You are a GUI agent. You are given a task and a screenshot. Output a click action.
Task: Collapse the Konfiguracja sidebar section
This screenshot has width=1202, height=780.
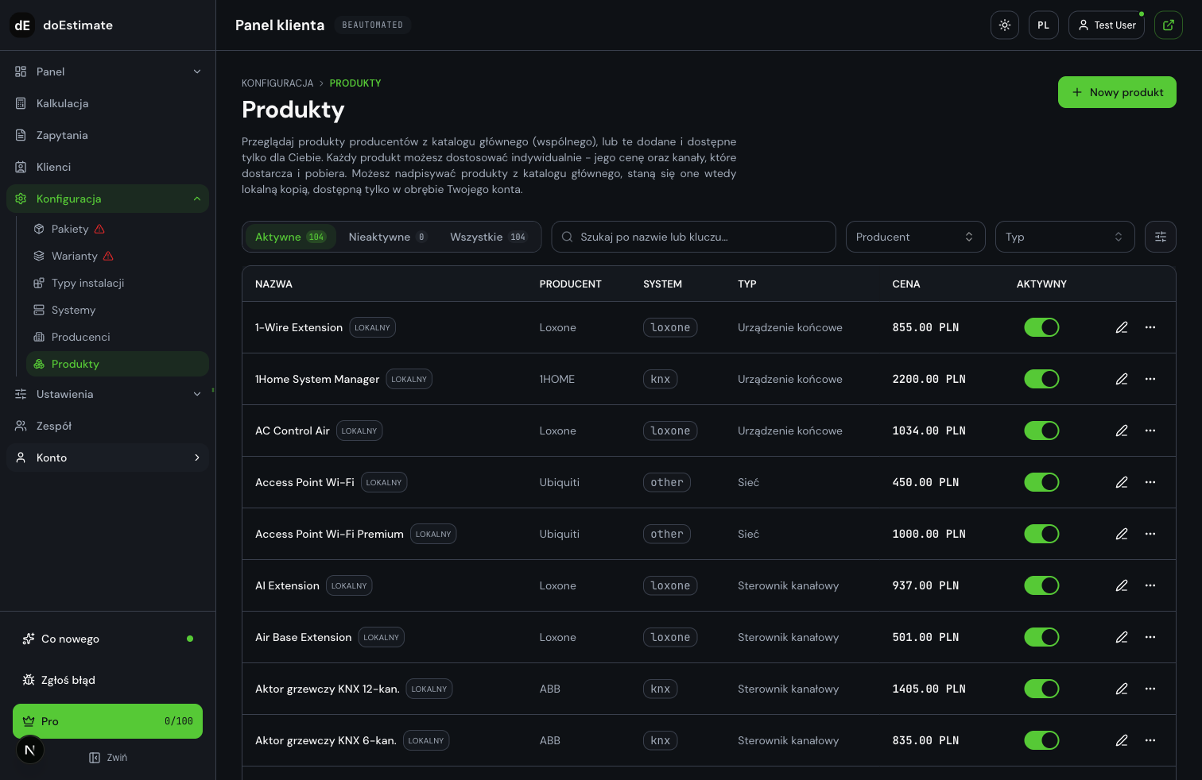107,199
